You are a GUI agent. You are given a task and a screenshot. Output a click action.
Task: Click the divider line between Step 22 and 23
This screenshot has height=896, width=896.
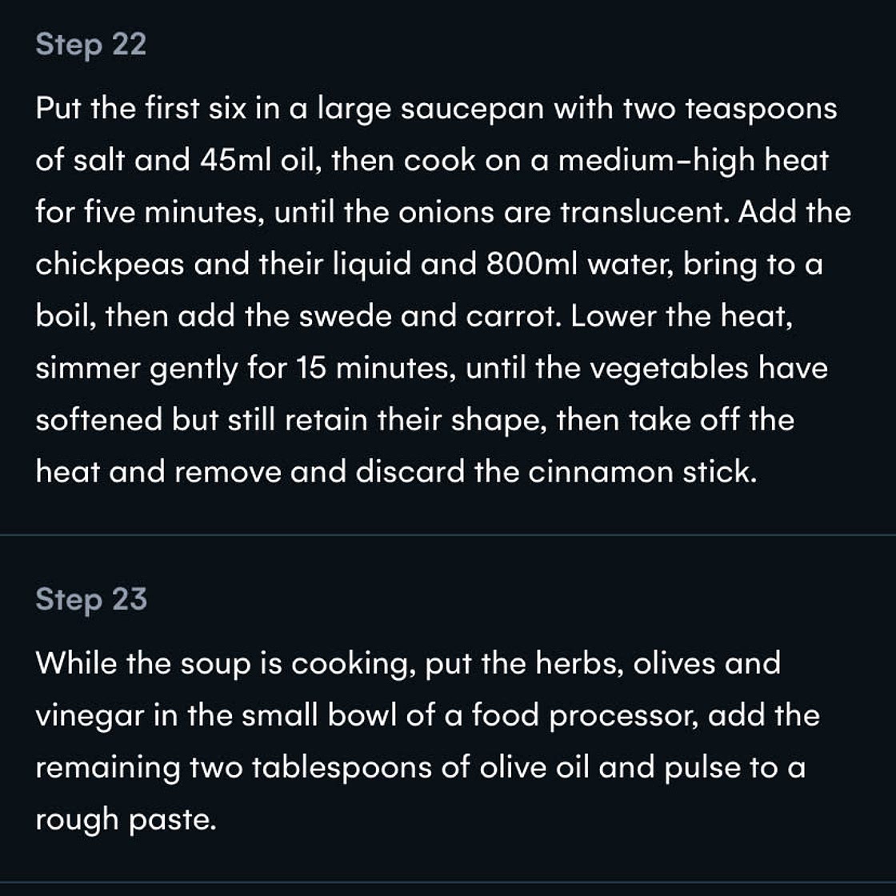click(x=448, y=534)
